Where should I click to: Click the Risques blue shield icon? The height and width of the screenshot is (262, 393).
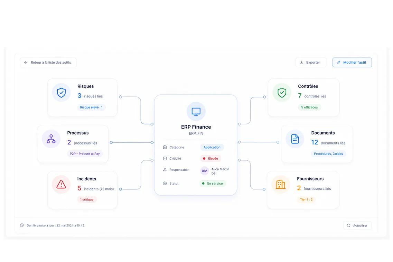coord(62,93)
